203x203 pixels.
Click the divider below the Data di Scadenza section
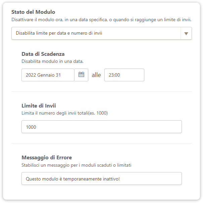pos(101,91)
